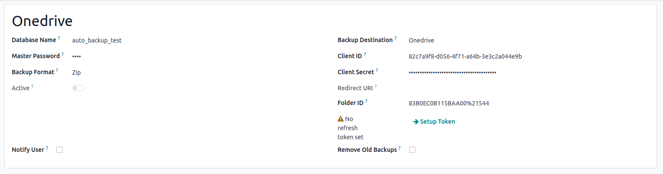Check the Notify User checkbox
The height and width of the screenshot is (174, 663).
click(60, 150)
